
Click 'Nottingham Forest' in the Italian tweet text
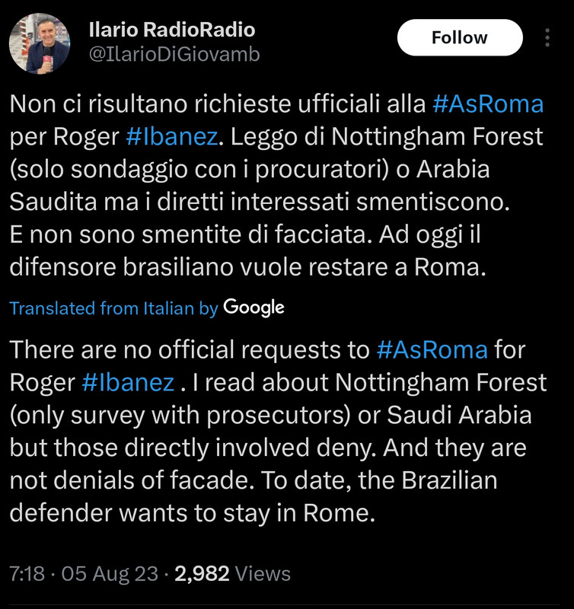437,137
